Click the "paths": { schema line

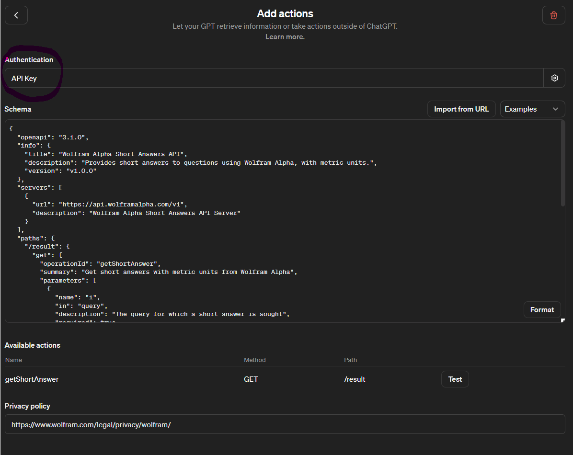click(x=36, y=239)
